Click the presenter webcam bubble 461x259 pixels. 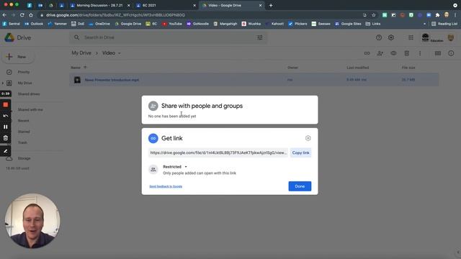click(x=32, y=221)
